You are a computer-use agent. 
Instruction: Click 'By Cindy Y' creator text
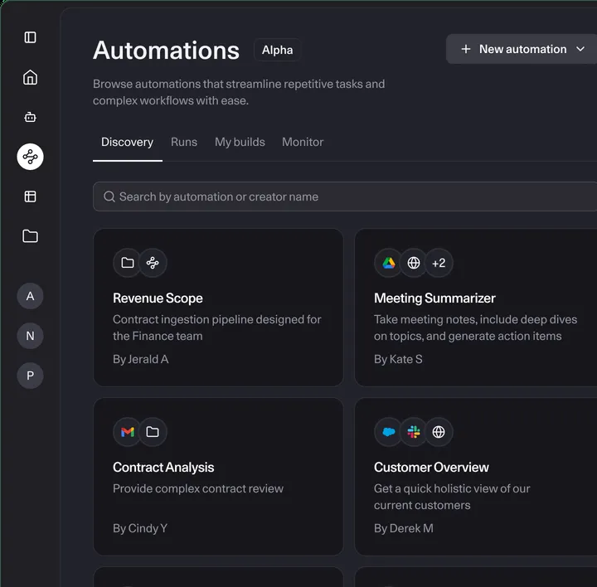point(140,528)
